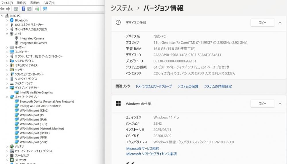Open the 操作(A) menu
The width and height of the screenshot is (287, 164).
click(x=22, y=3)
